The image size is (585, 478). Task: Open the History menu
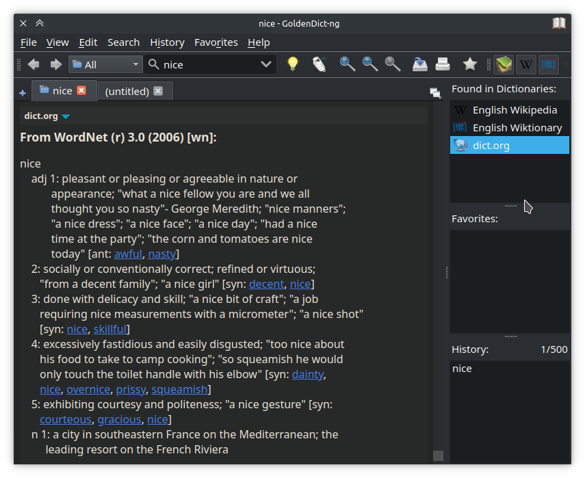coord(167,42)
